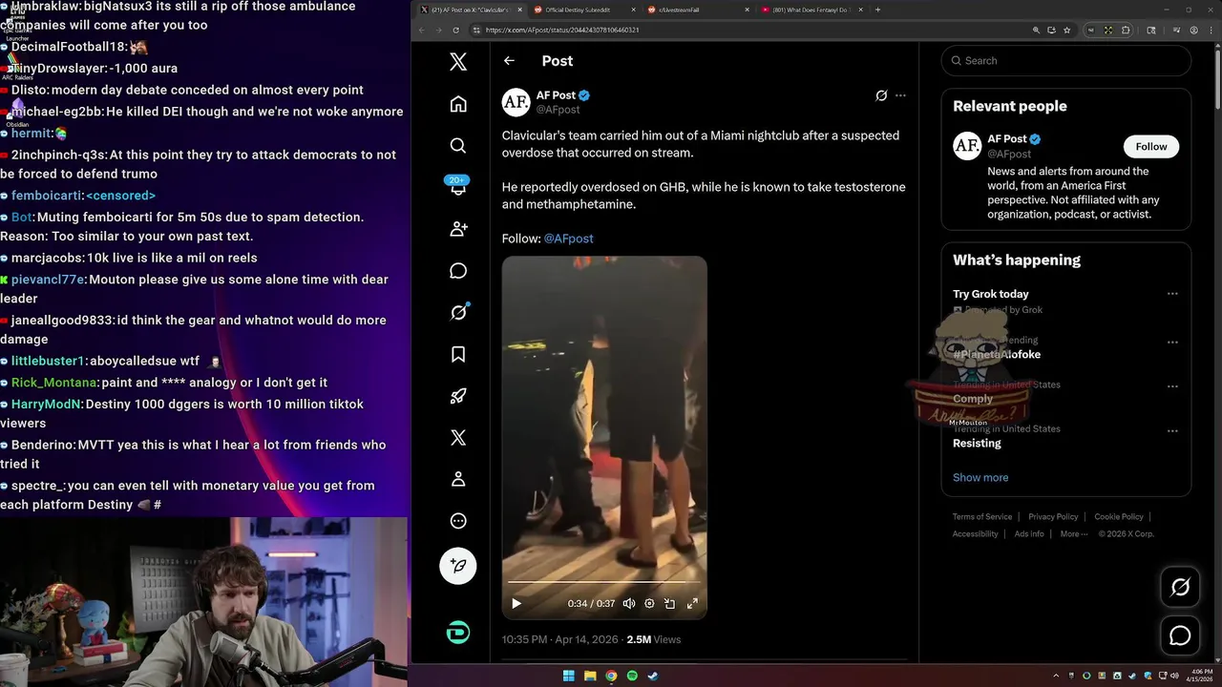Open the floating Messages button at bottom right

click(1180, 635)
